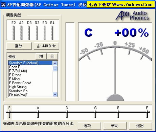Select the G3 string bar
This screenshot has width=156, height=132.
tap(37, 33)
